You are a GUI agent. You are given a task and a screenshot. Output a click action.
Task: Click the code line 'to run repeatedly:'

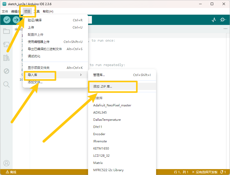(107, 65)
